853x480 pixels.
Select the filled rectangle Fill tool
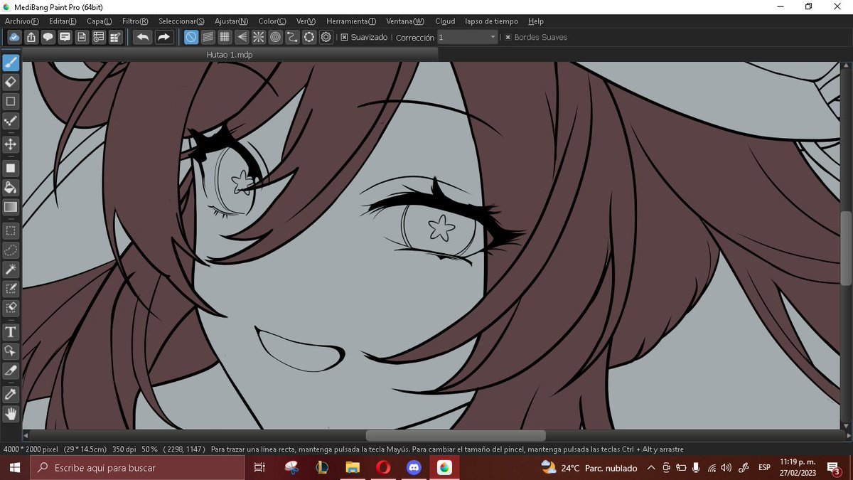pos(11,169)
